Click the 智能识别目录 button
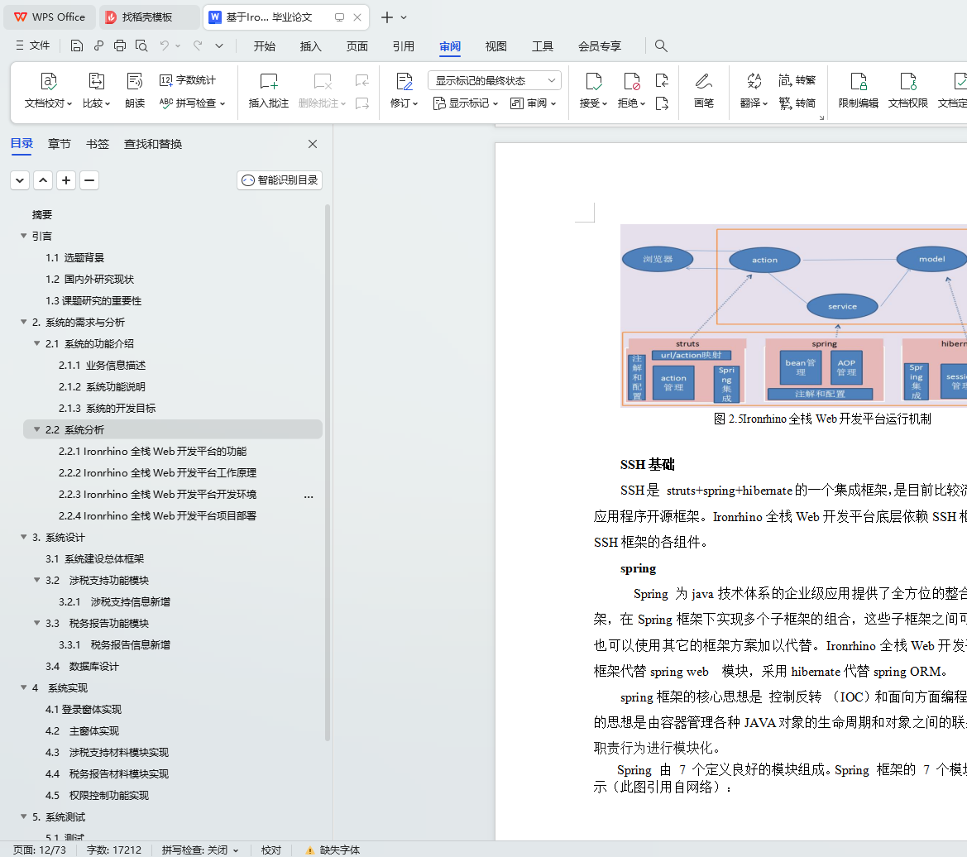967x857 pixels. [x=280, y=180]
